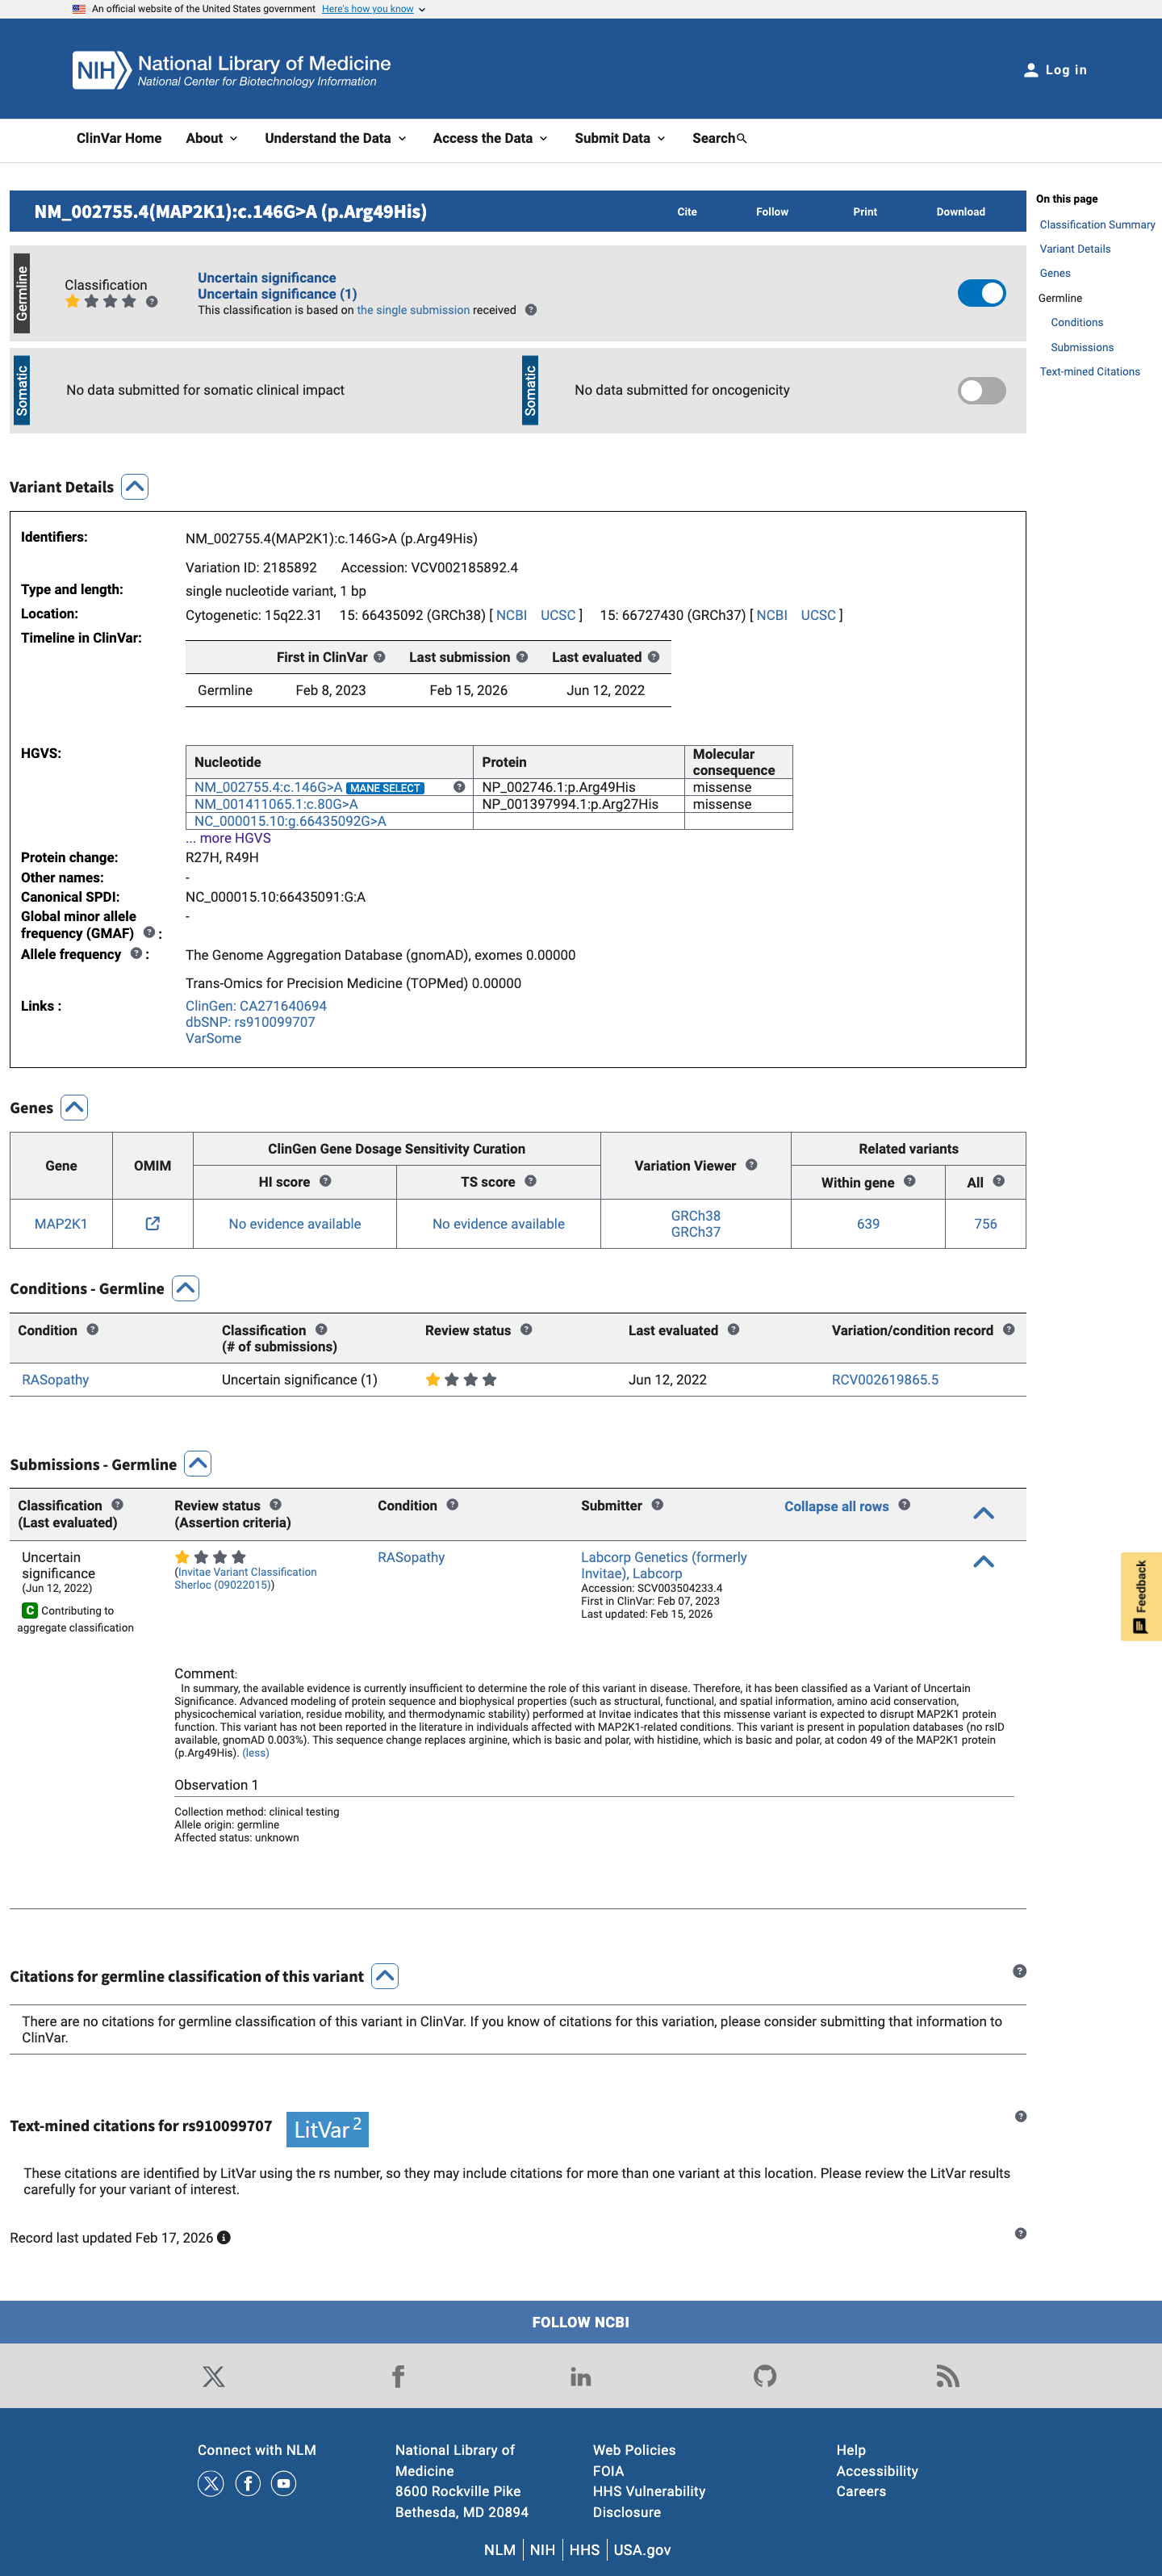This screenshot has width=1162, height=2576.
Task: Open GitHub icon in Follow NCBI bar
Action: point(765,2376)
